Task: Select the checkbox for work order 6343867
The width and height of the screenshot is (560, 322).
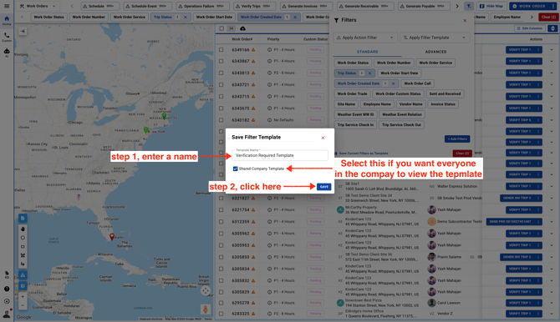Action: (x=221, y=62)
